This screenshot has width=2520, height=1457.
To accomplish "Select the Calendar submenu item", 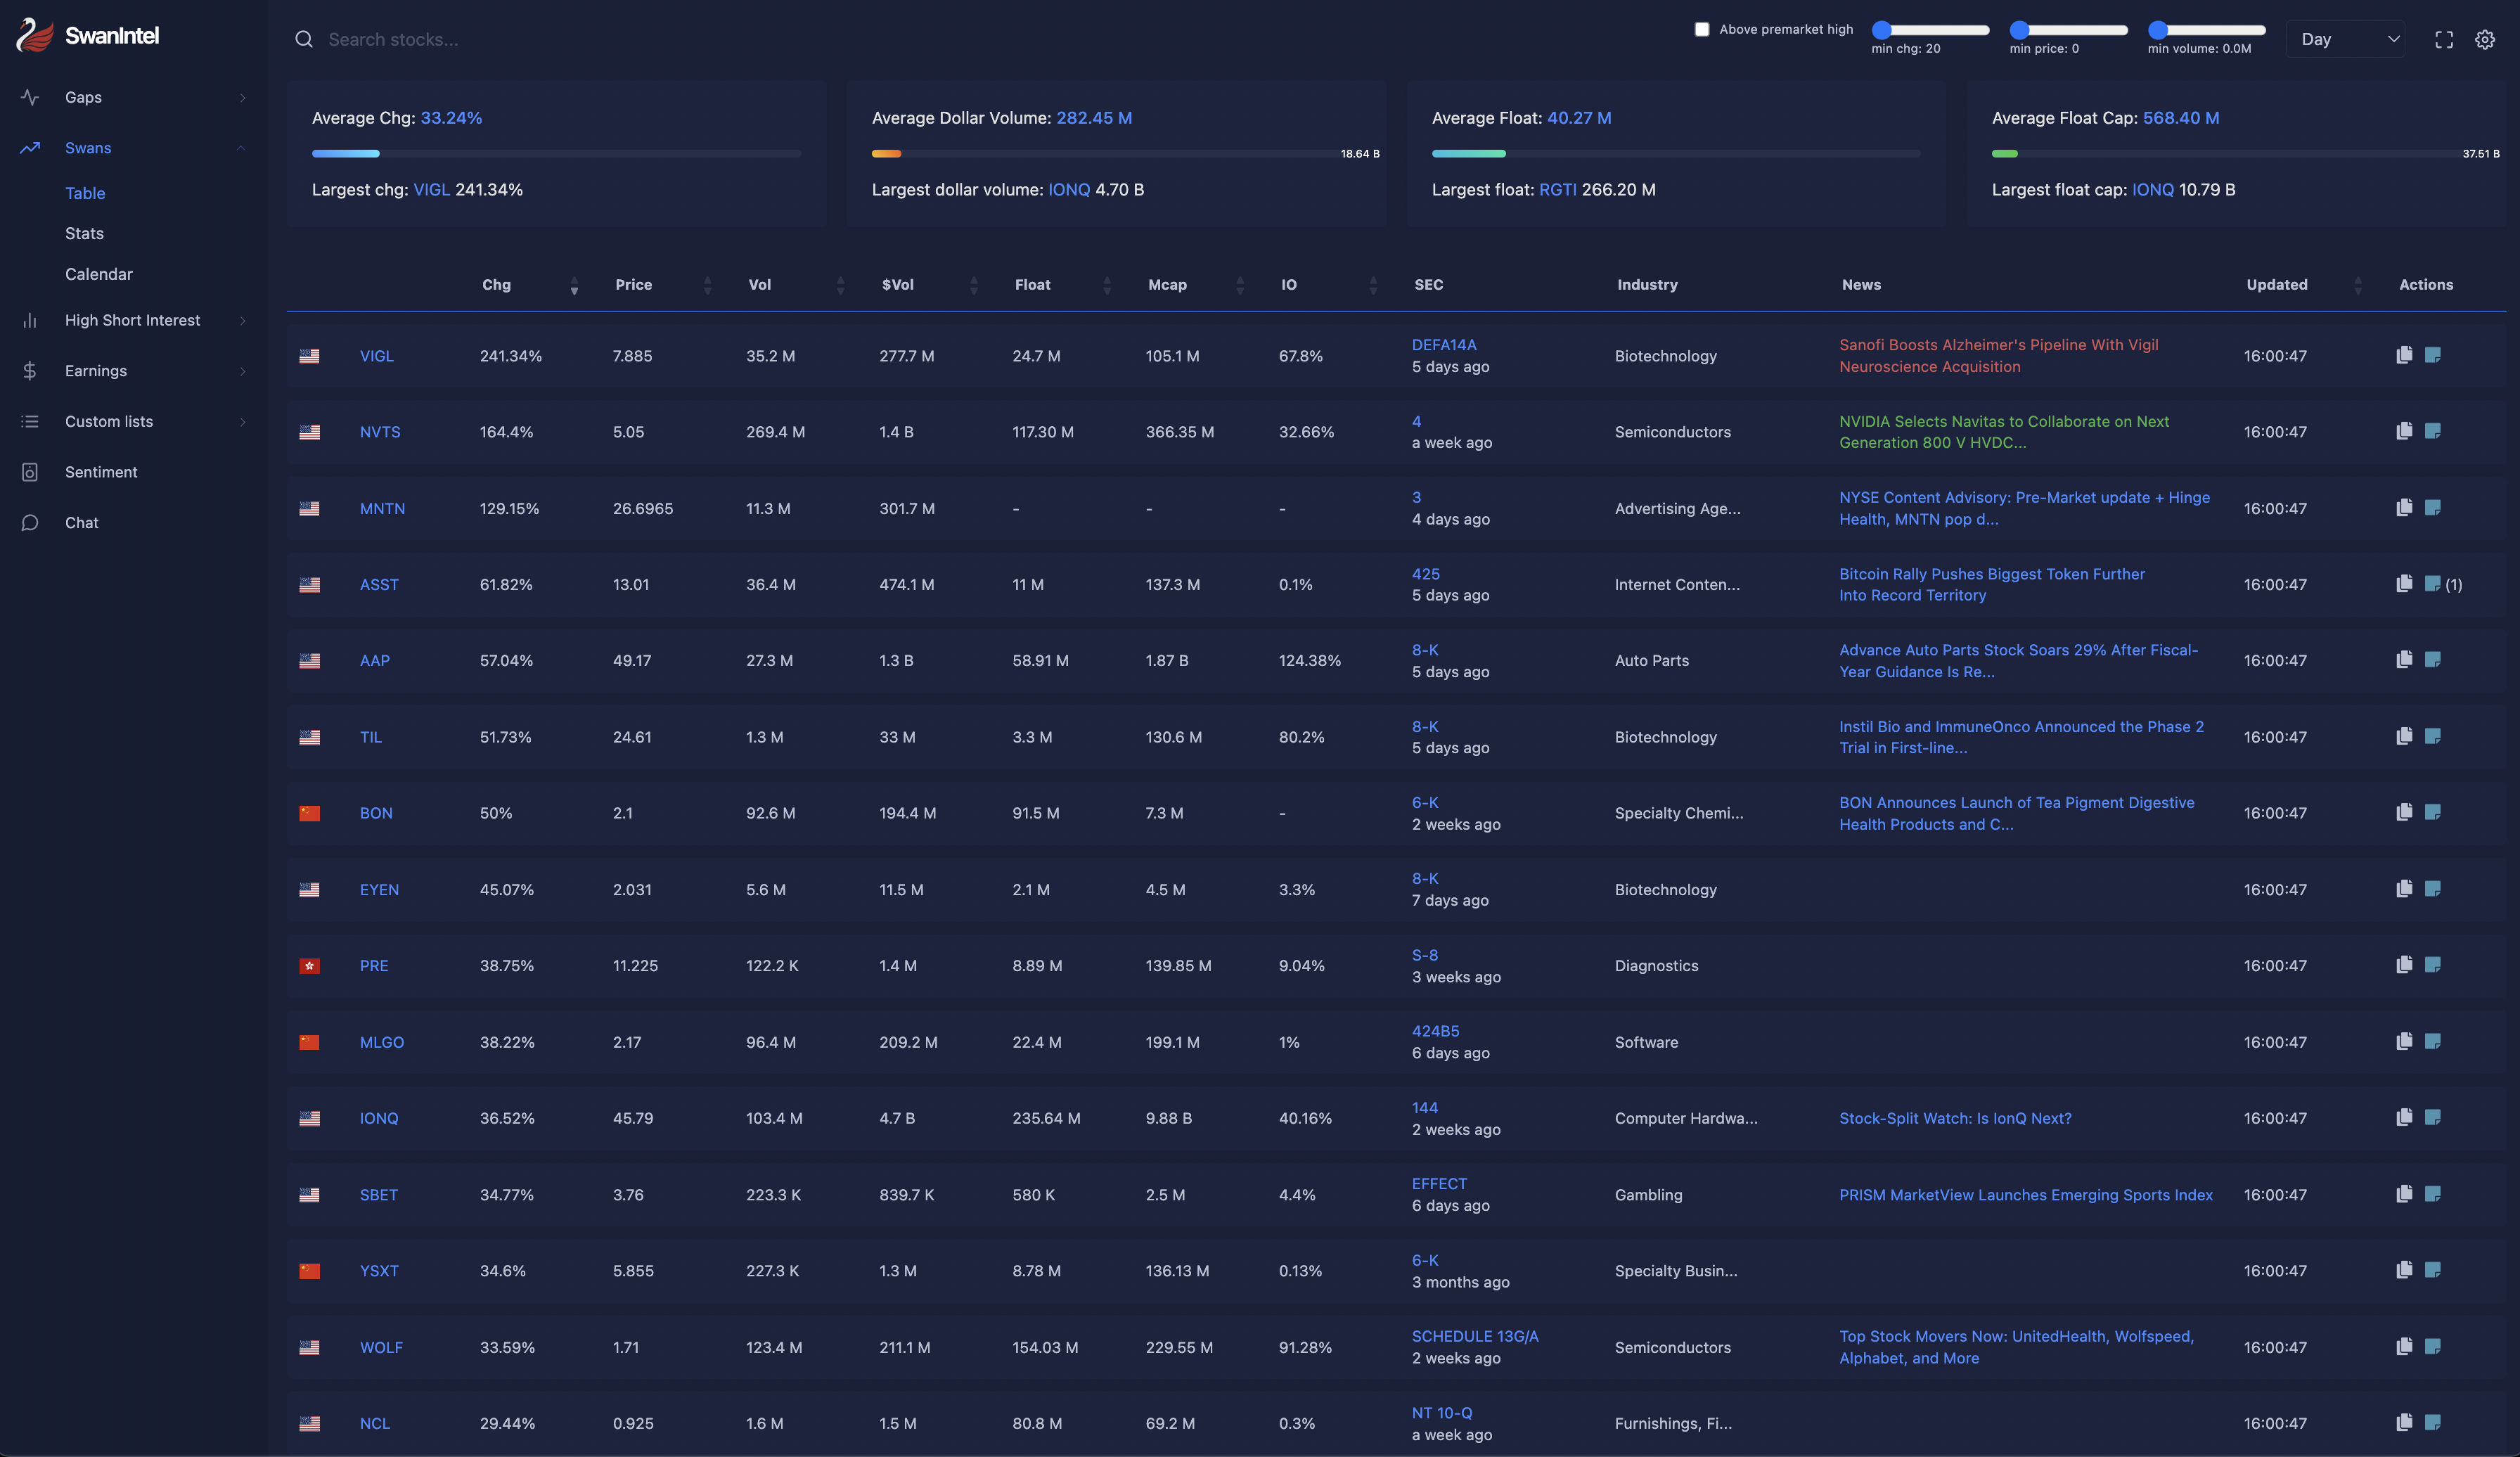I will (99, 274).
